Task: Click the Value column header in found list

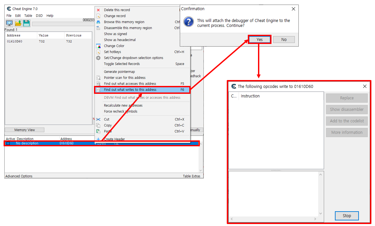Action: click(51, 35)
